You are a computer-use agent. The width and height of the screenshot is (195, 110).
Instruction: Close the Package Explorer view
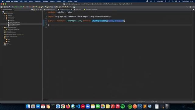(13, 9)
